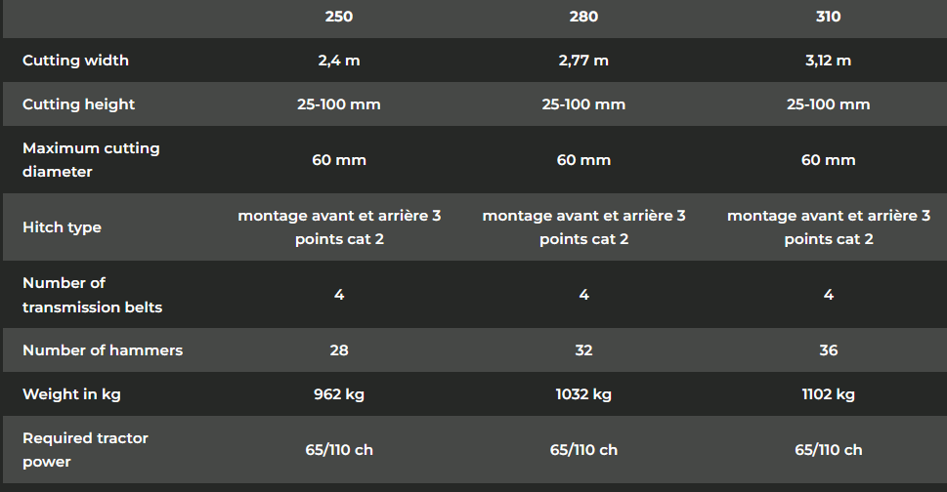Select the Cutting height row label
This screenshot has width=947, height=492.
click(x=78, y=104)
